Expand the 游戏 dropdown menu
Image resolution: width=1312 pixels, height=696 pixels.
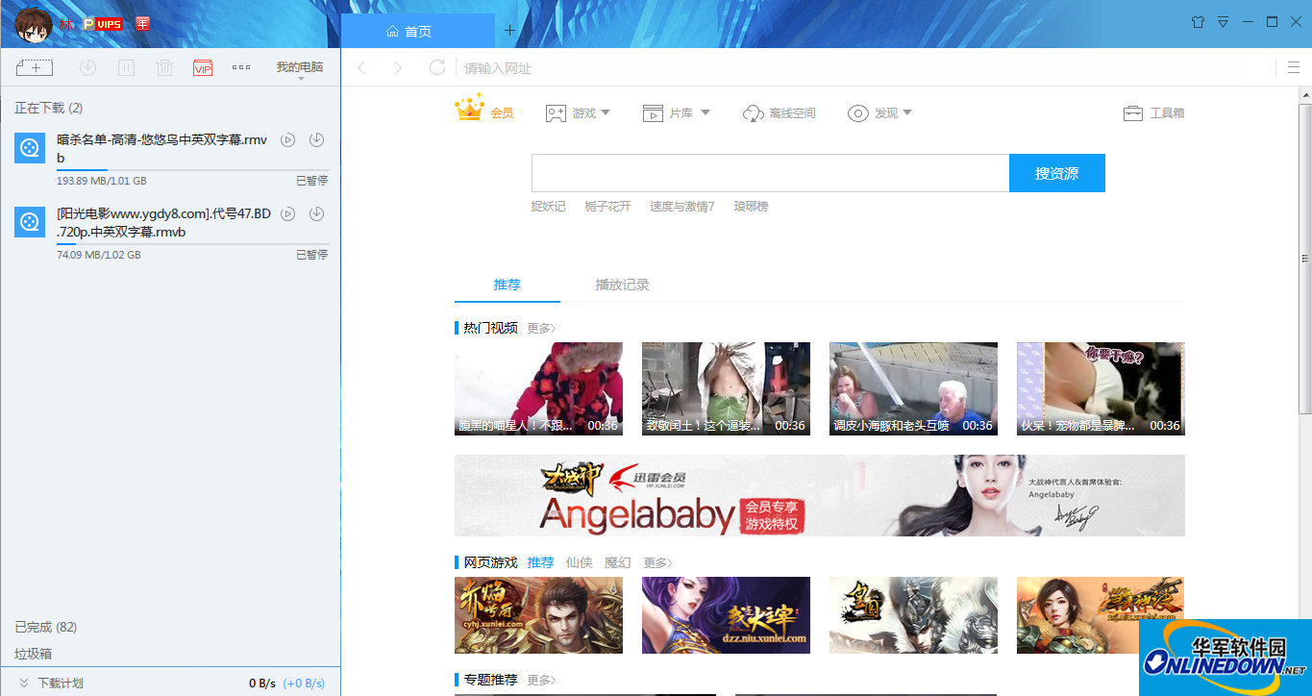click(x=578, y=112)
